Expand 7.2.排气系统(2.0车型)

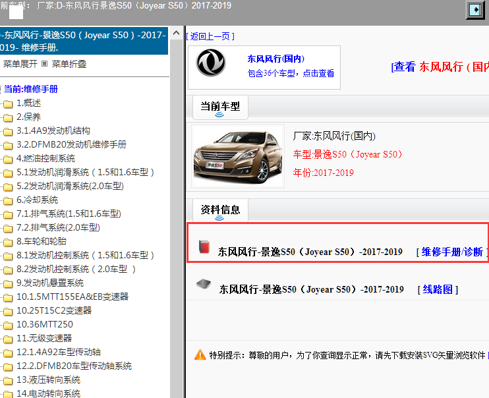(x=58, y=227)
